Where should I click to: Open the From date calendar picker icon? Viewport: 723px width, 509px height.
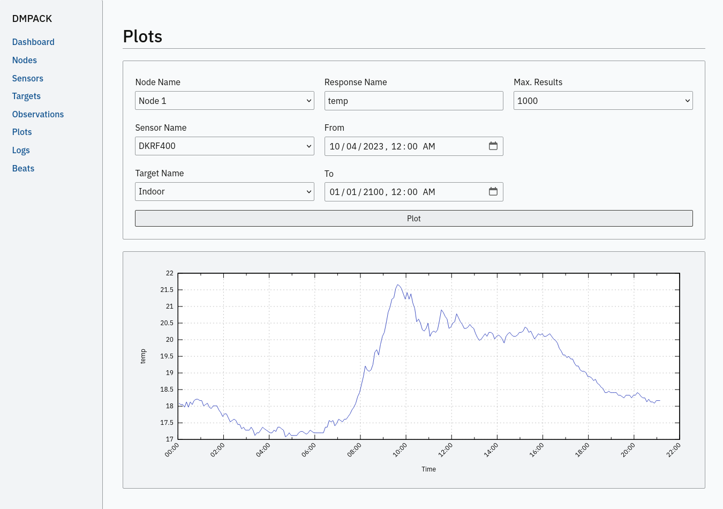pos(493,146)
